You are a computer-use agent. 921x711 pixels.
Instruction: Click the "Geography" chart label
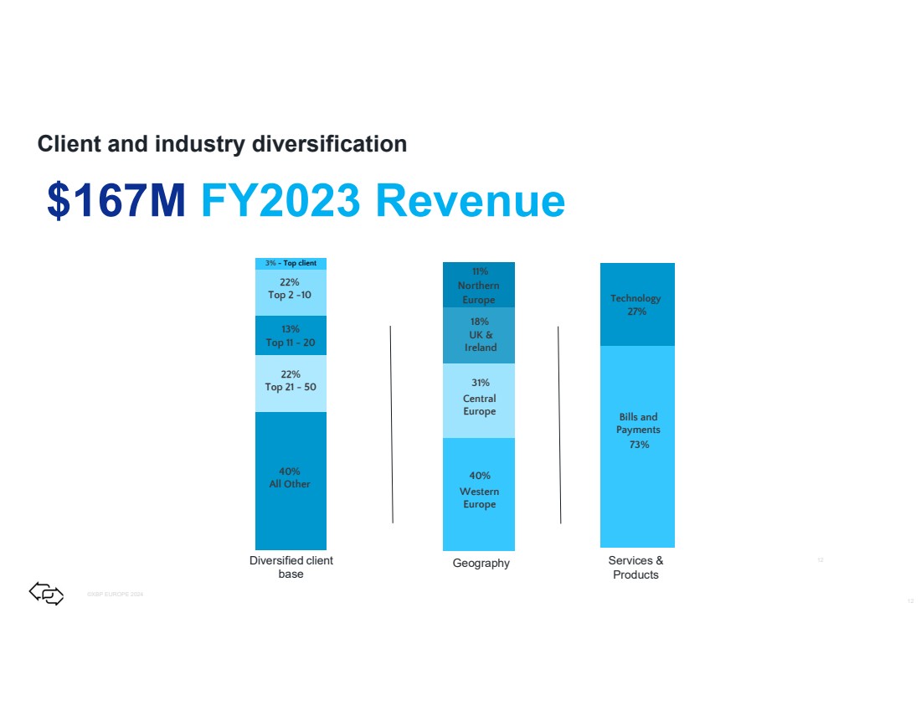coord(481,563)
